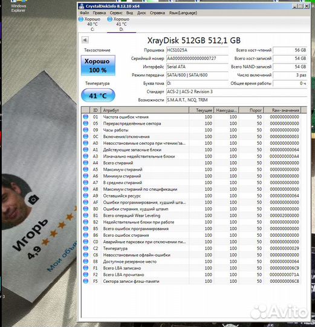The width and height of the screenshot is (315, 327).
Task: Click status icon of row A9 Оставшийся ресурс
Action: click(86, 196)
